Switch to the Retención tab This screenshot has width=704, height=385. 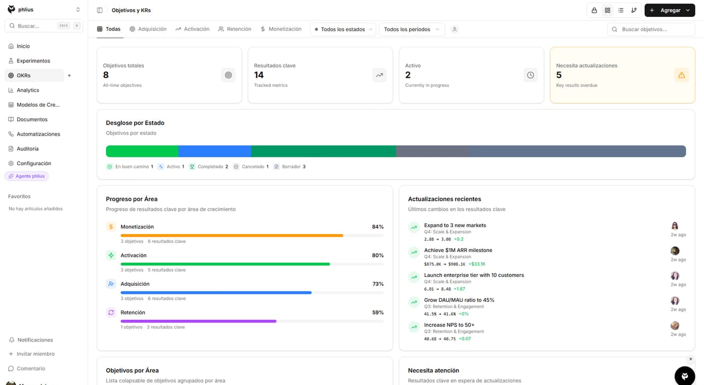[x=235, y=29]
